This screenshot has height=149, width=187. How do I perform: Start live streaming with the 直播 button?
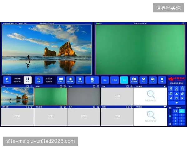tap(39, 80)
